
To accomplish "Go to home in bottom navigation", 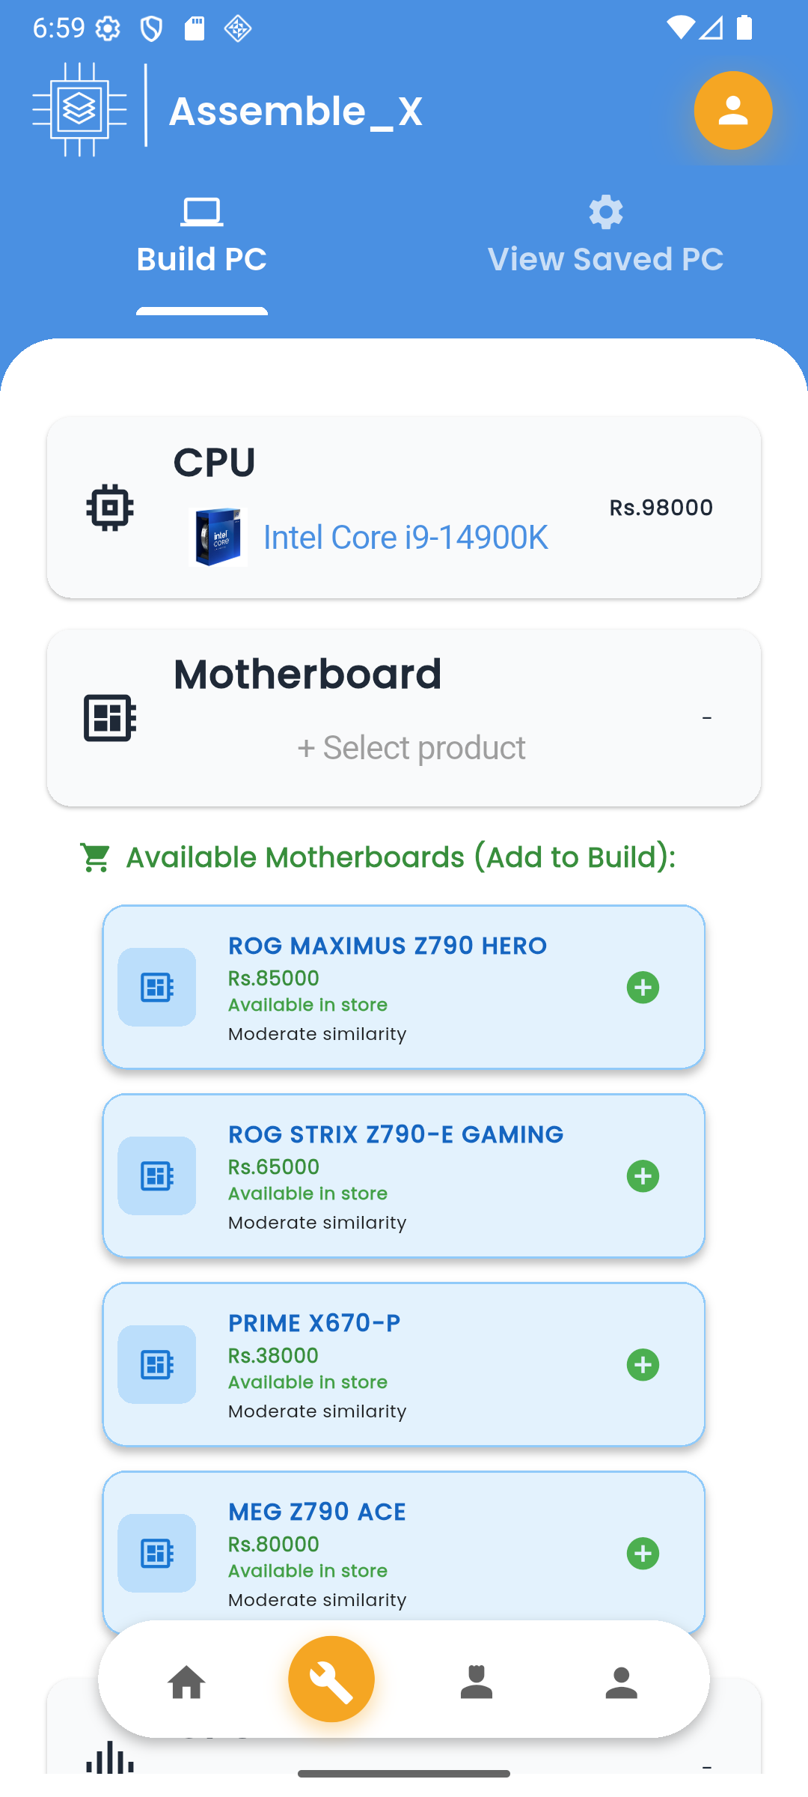I will coord(186,1682).
